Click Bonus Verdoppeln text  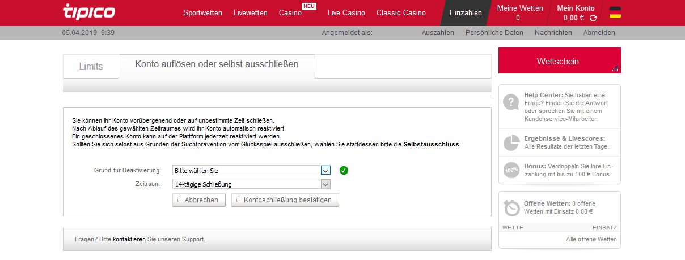(x=569, y=170)
